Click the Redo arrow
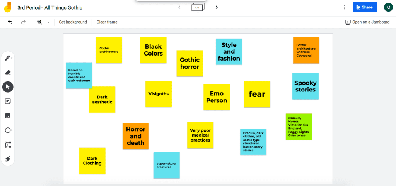 (23, 22)
